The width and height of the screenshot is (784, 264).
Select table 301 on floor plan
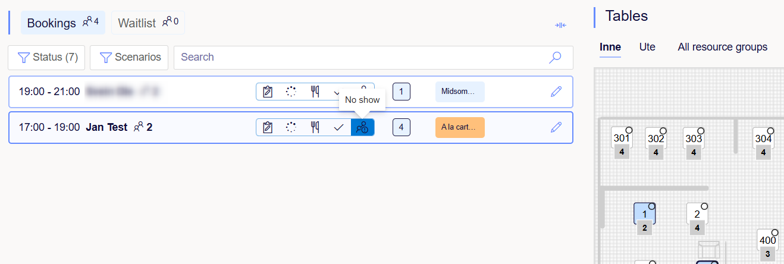pos(621,139)
